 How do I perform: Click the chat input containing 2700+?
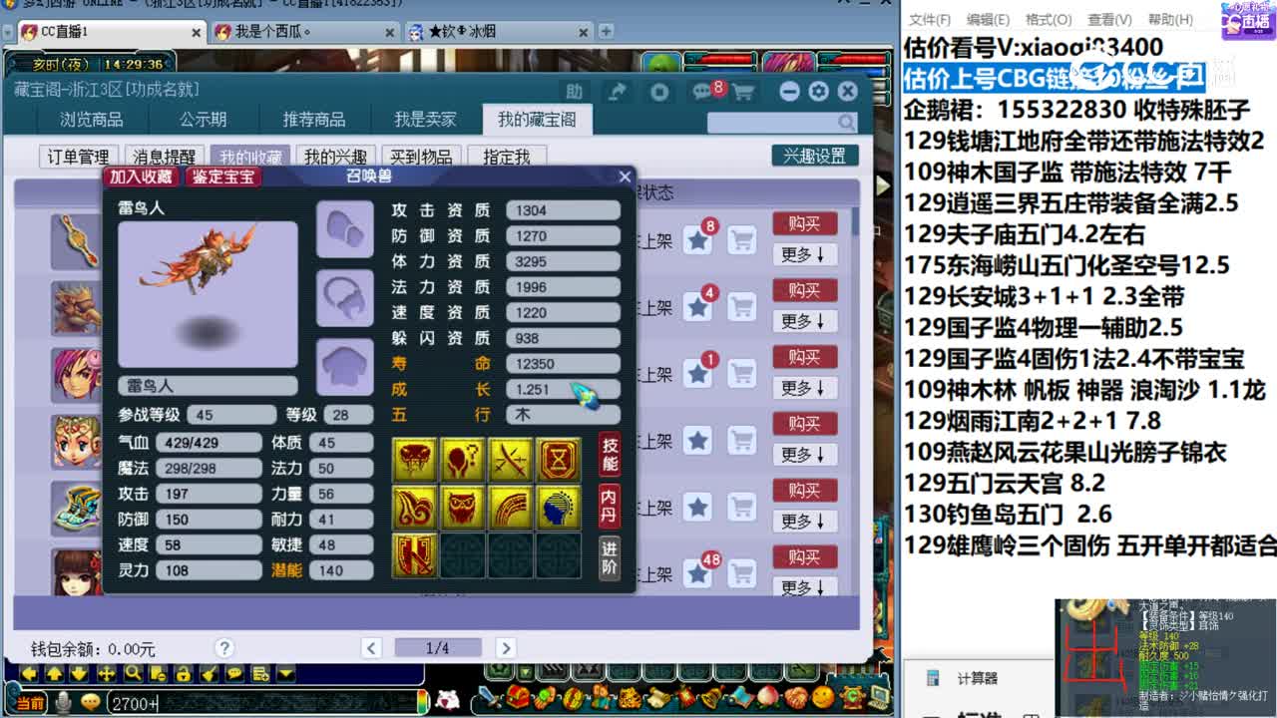265,703
